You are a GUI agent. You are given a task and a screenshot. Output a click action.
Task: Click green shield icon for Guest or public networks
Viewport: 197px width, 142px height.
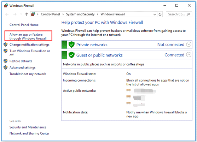click(x=71, y=55)
